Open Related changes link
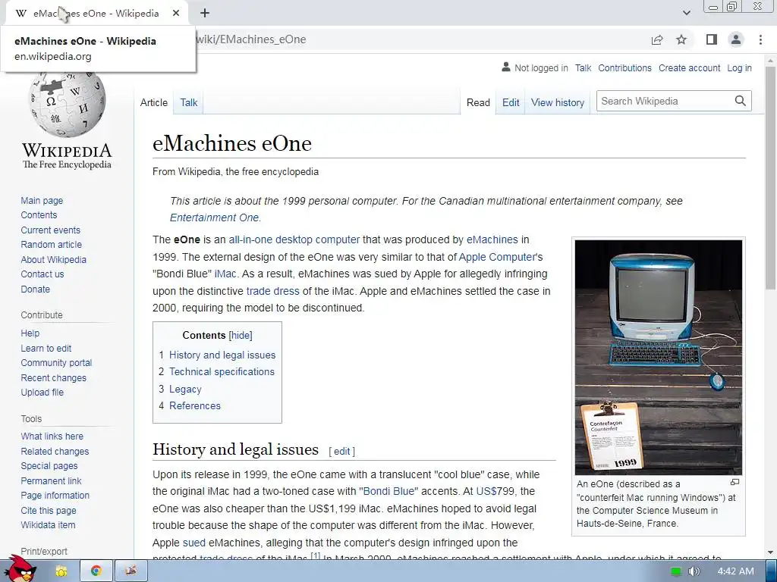Image resolution: width=777 pixels, height=582 pixels. 55,452
